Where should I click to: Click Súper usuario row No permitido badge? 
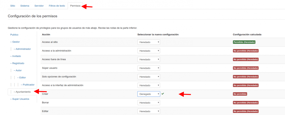[x=246, y=68]
